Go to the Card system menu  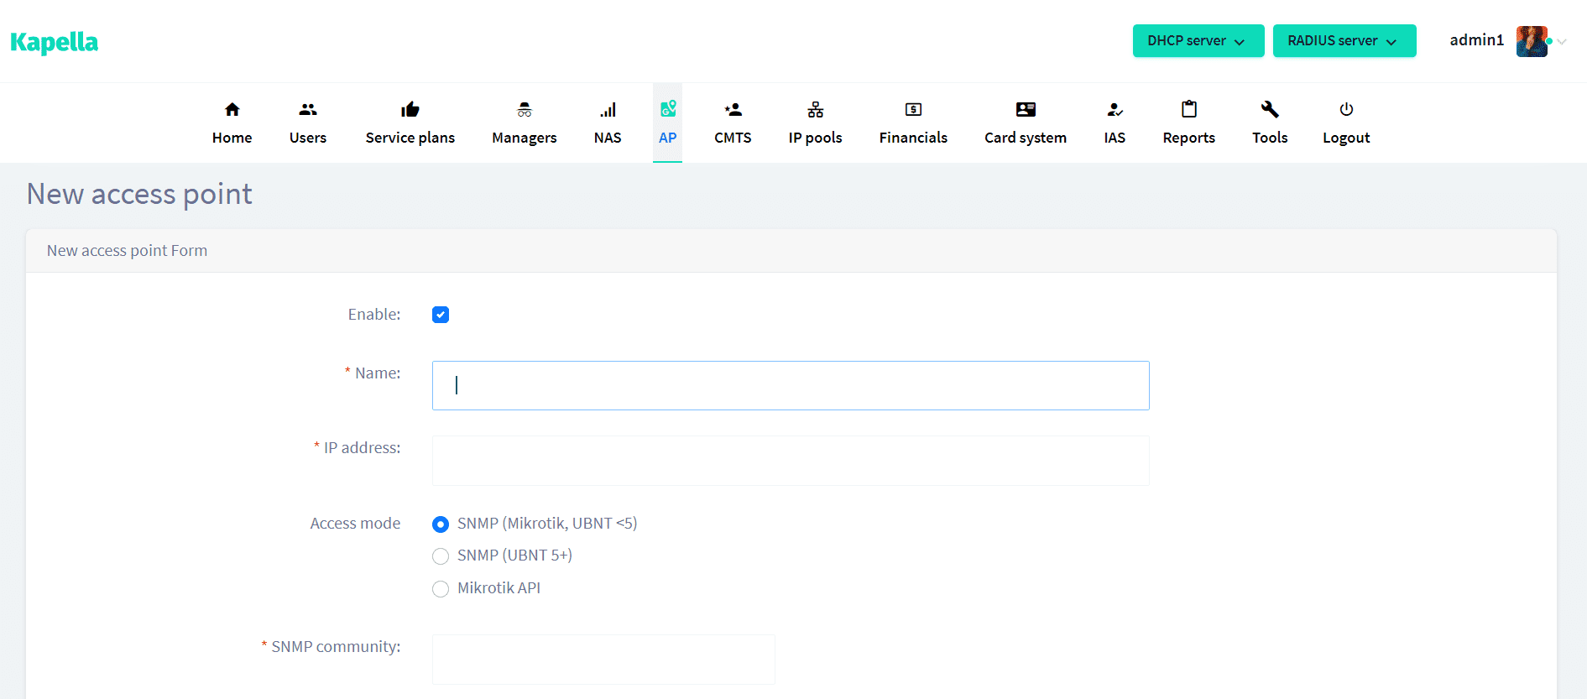(x=1025, y=138)
